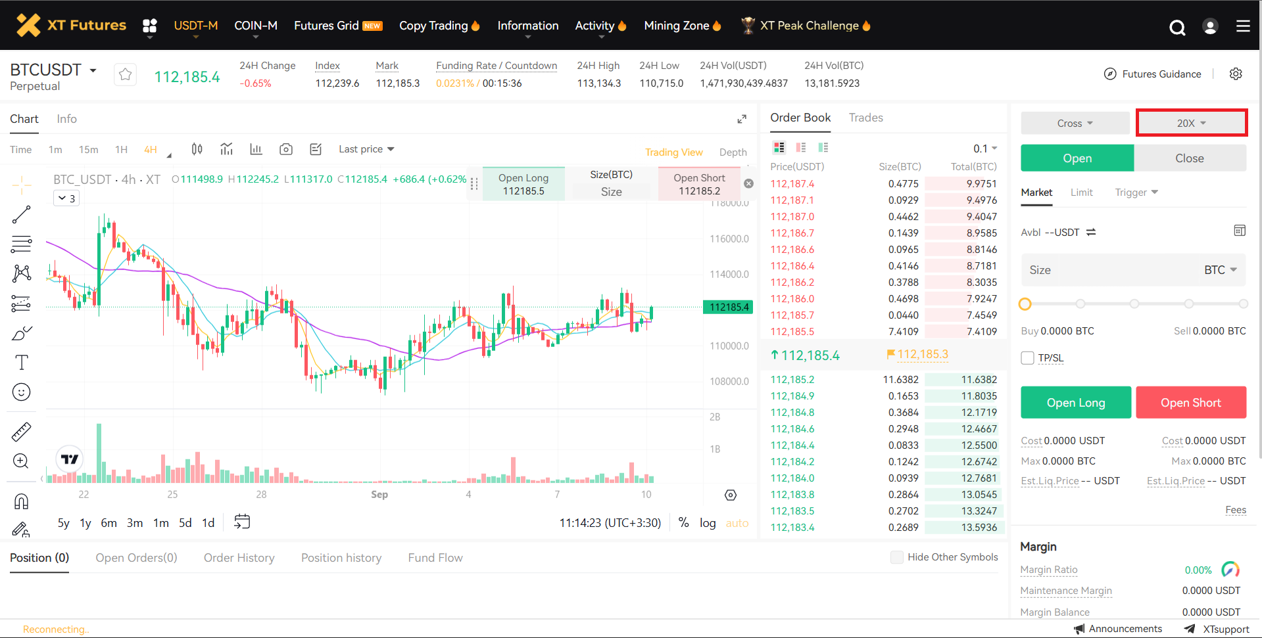Open chart indicators icon

coord(227,149)
